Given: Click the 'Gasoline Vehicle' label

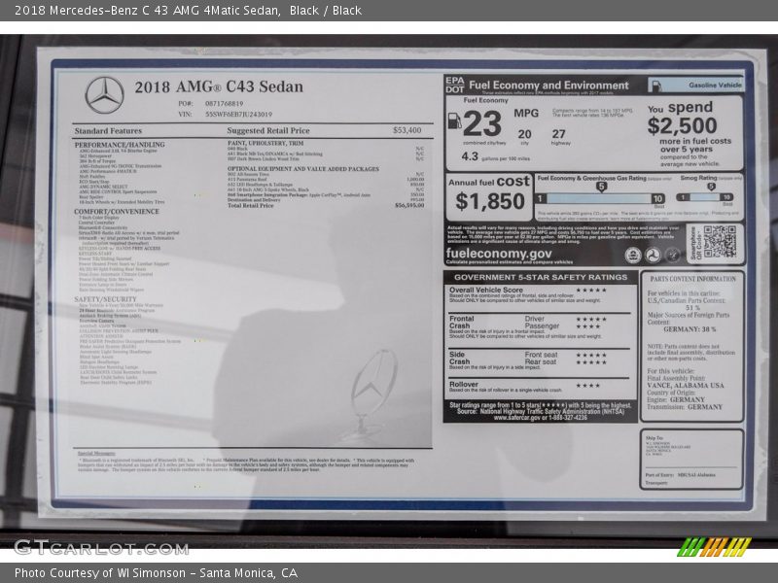Looking at the screenshot, I should click(715, 86).
